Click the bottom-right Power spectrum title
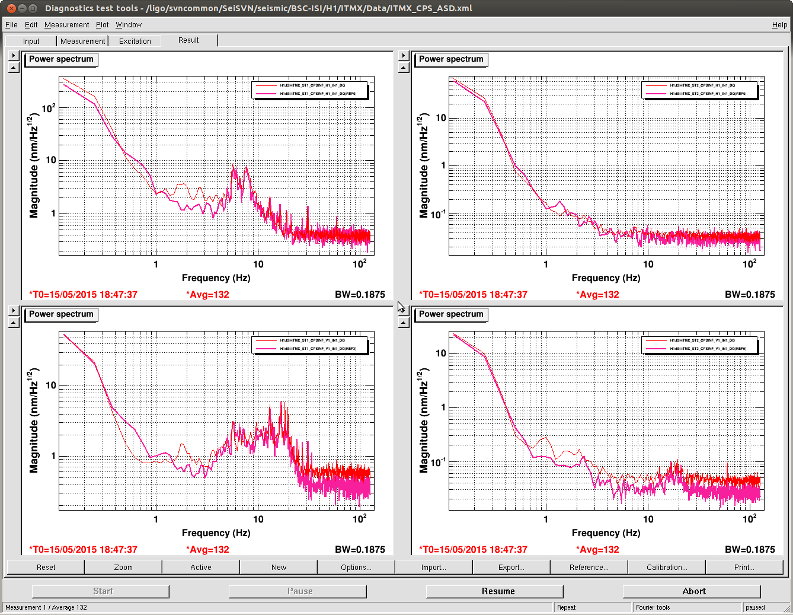This screenshot has height=615, width=793. (x=451, y=314)
